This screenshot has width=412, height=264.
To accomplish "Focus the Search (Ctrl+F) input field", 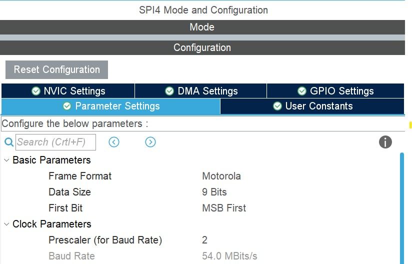I will click(55, 142).
